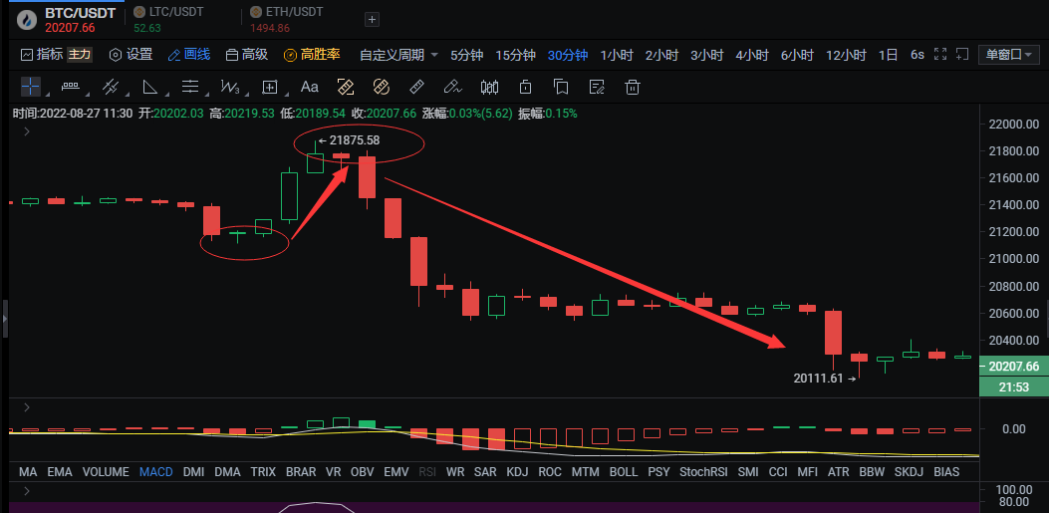
Task: Collapse main chart pane chevron under 时间
Action: (x=27, y=131)
